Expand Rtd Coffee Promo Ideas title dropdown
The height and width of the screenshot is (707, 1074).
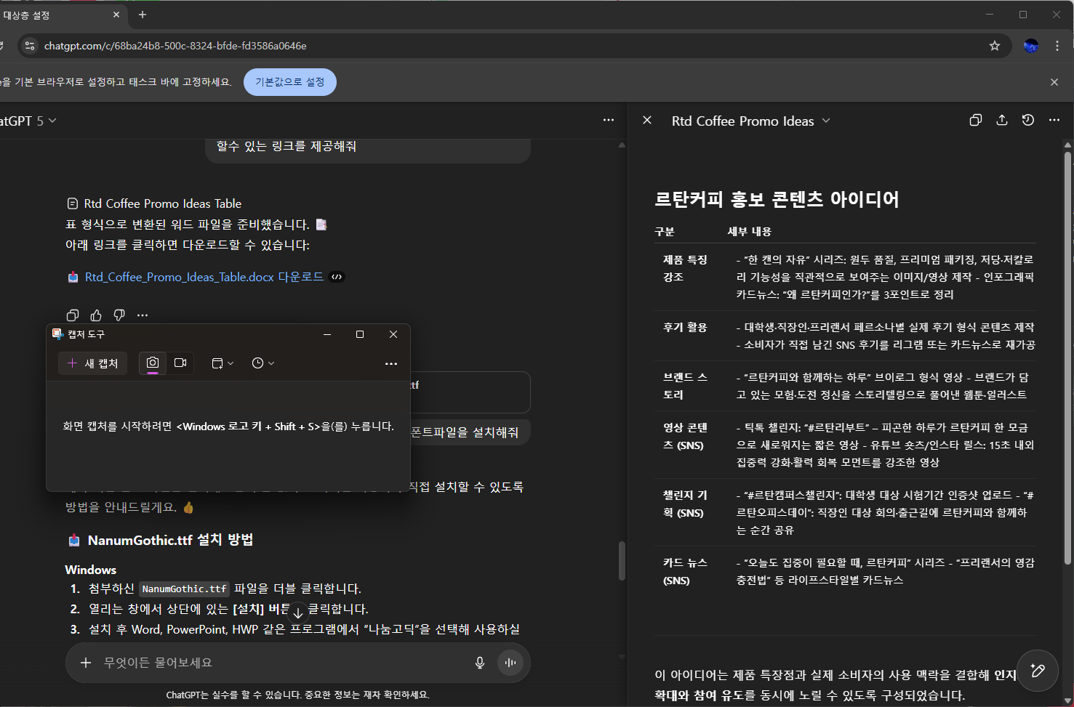coord(826,121)
